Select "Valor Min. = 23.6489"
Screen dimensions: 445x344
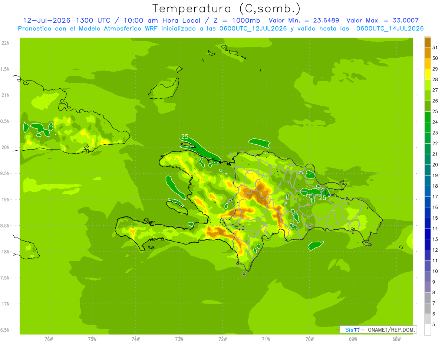point(304,20)
